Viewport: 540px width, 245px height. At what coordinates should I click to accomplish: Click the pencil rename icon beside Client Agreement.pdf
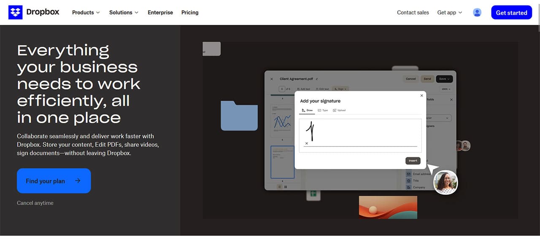(317, 79)
